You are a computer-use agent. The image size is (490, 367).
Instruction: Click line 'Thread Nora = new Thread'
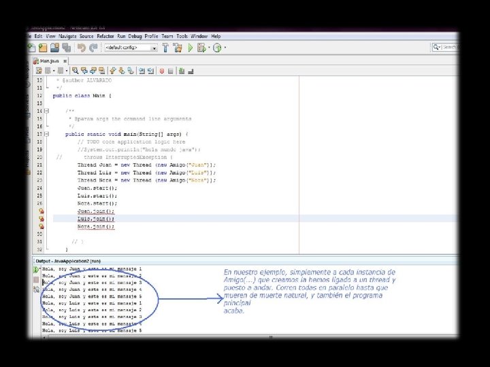click(x=146, y=180)
